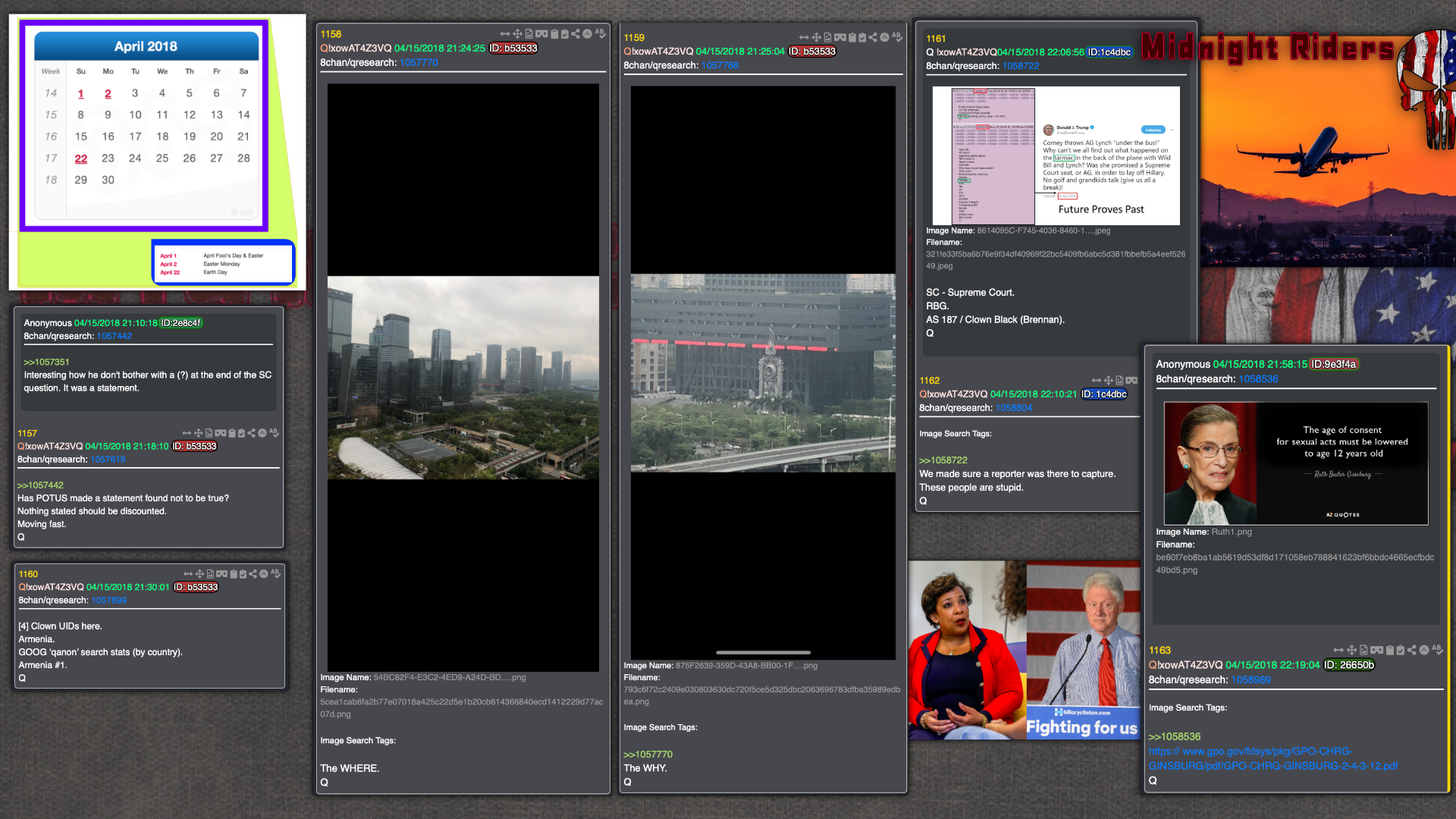Open the city skyline photo in post 1158

click(463, 378)
